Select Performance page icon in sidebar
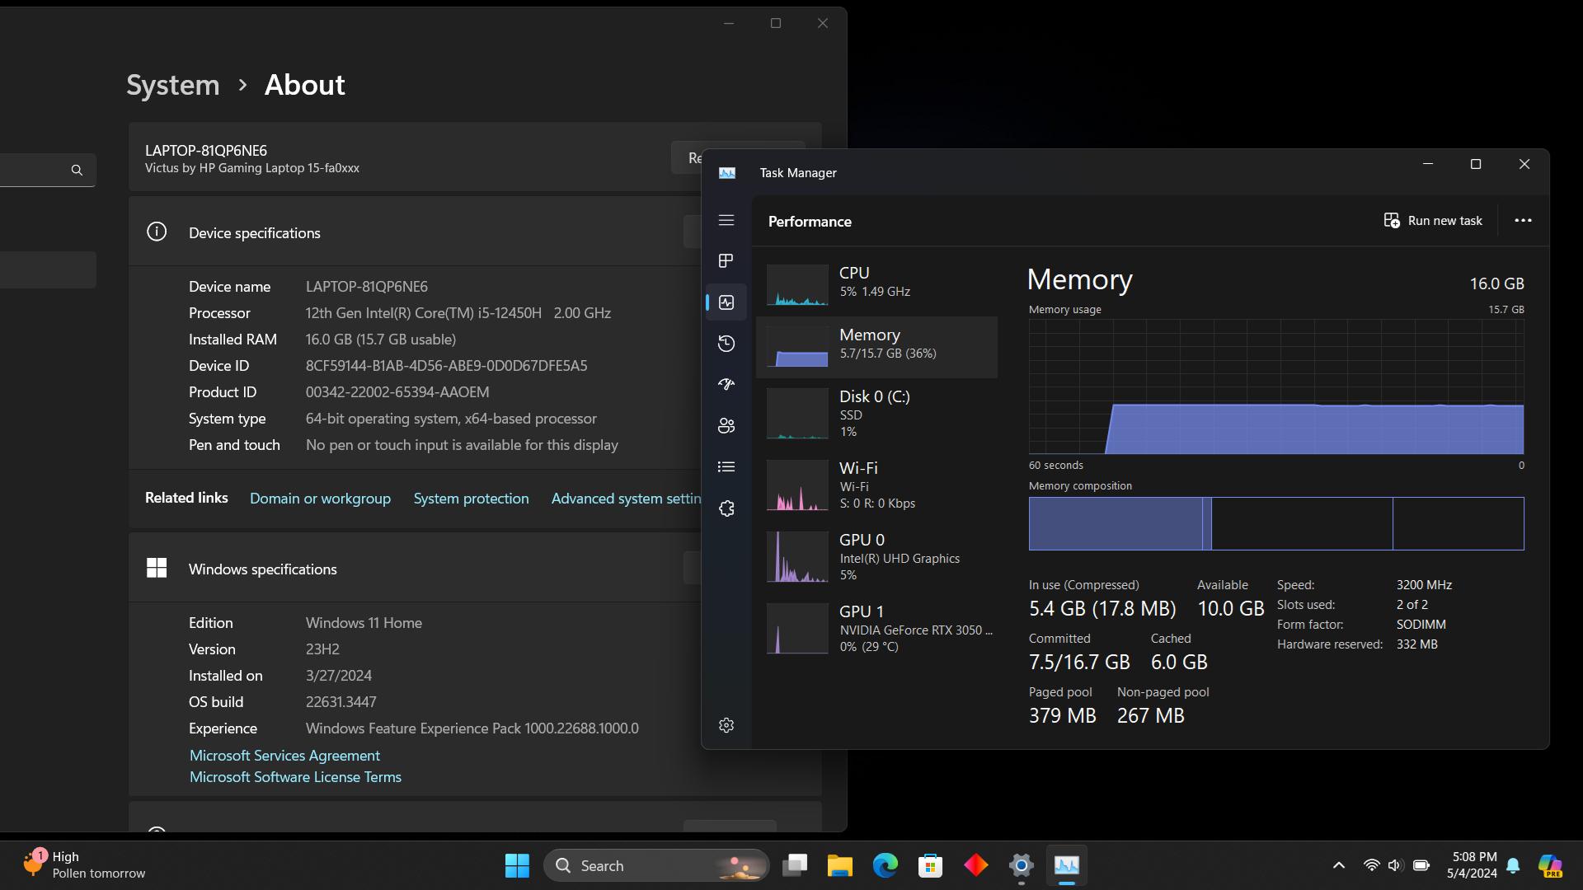The width and height of the screenshot is (1583, 890). pyautogui.click(x=726, y=302)
